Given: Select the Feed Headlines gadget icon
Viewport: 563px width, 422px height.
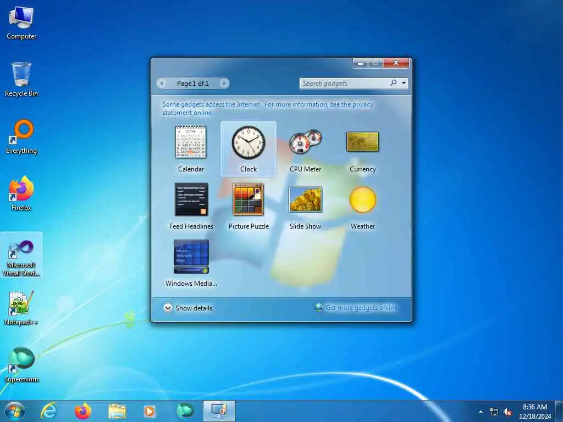Looking at the screenshot, I should click(191, 199).
